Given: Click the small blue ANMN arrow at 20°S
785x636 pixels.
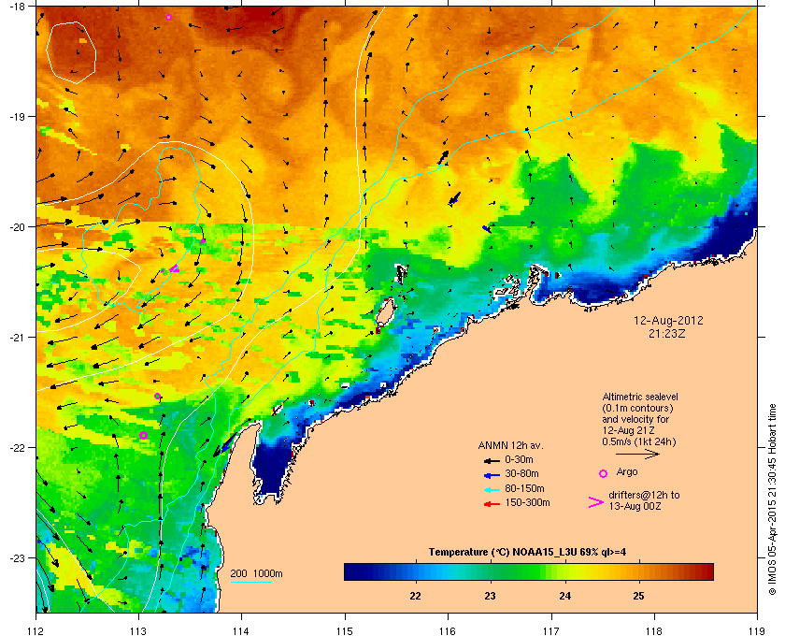Looking at the screenshot, I should 487,229.
